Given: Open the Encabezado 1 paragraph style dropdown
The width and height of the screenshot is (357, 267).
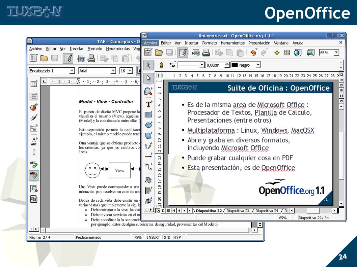Looking at the screenshot, I should pyautogui.click(x=72, y=71).
